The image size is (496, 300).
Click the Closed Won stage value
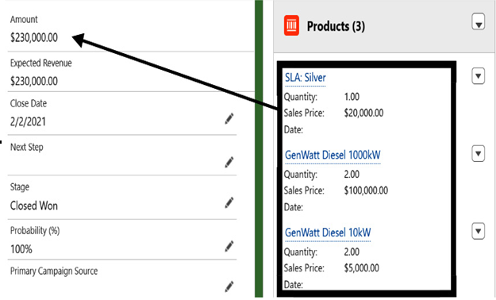pos(34,206)
